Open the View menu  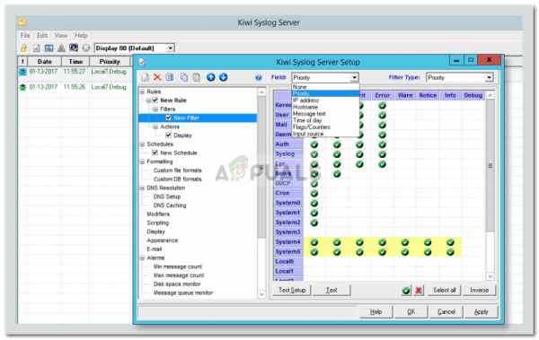pyautogui.click(x=61, y=35)
